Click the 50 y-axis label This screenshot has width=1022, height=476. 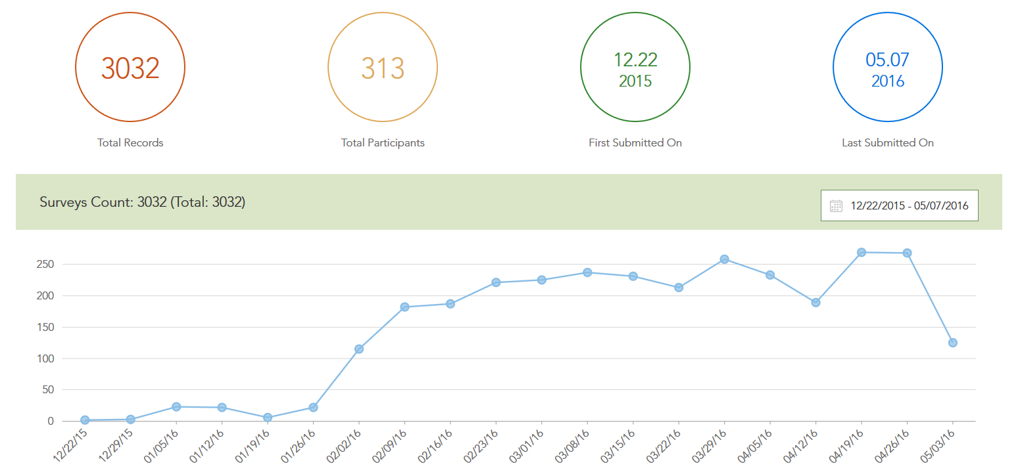(47, 390)
